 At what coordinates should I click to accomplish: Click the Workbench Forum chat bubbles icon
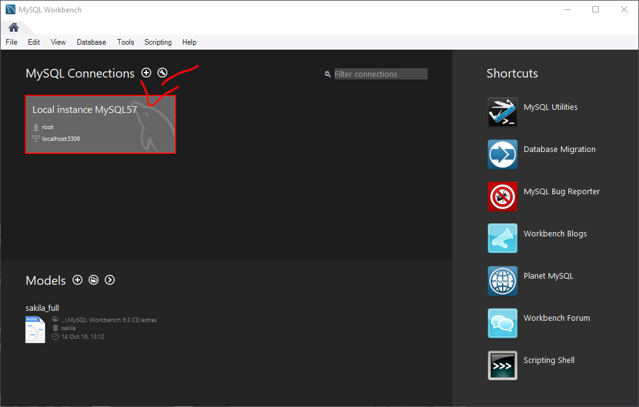tap(503, 323)
